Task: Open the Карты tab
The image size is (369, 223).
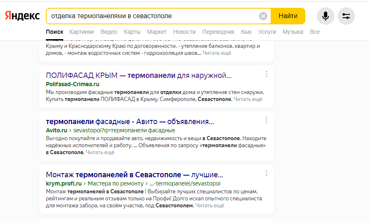Action: [132, 32]
